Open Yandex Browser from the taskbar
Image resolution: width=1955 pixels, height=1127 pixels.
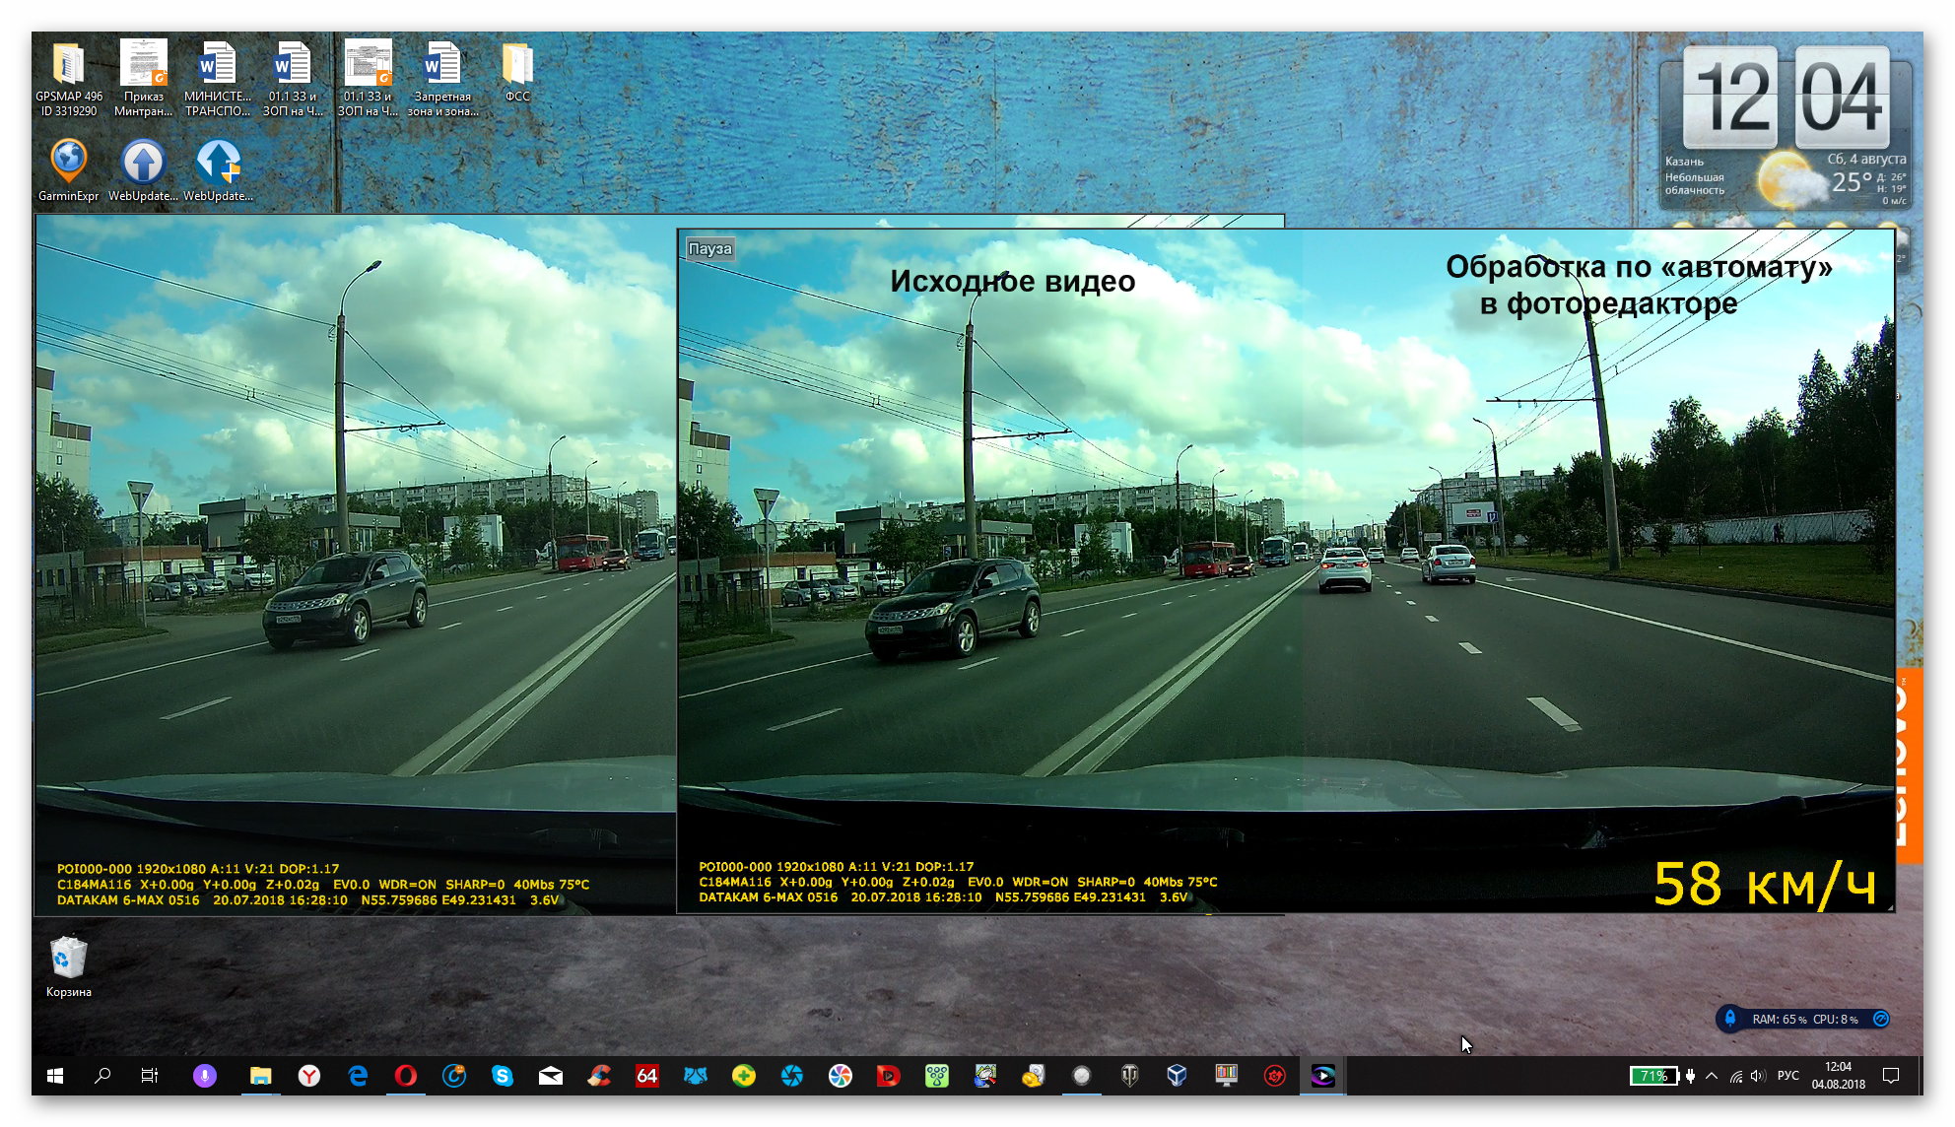tap(309, 1076)
